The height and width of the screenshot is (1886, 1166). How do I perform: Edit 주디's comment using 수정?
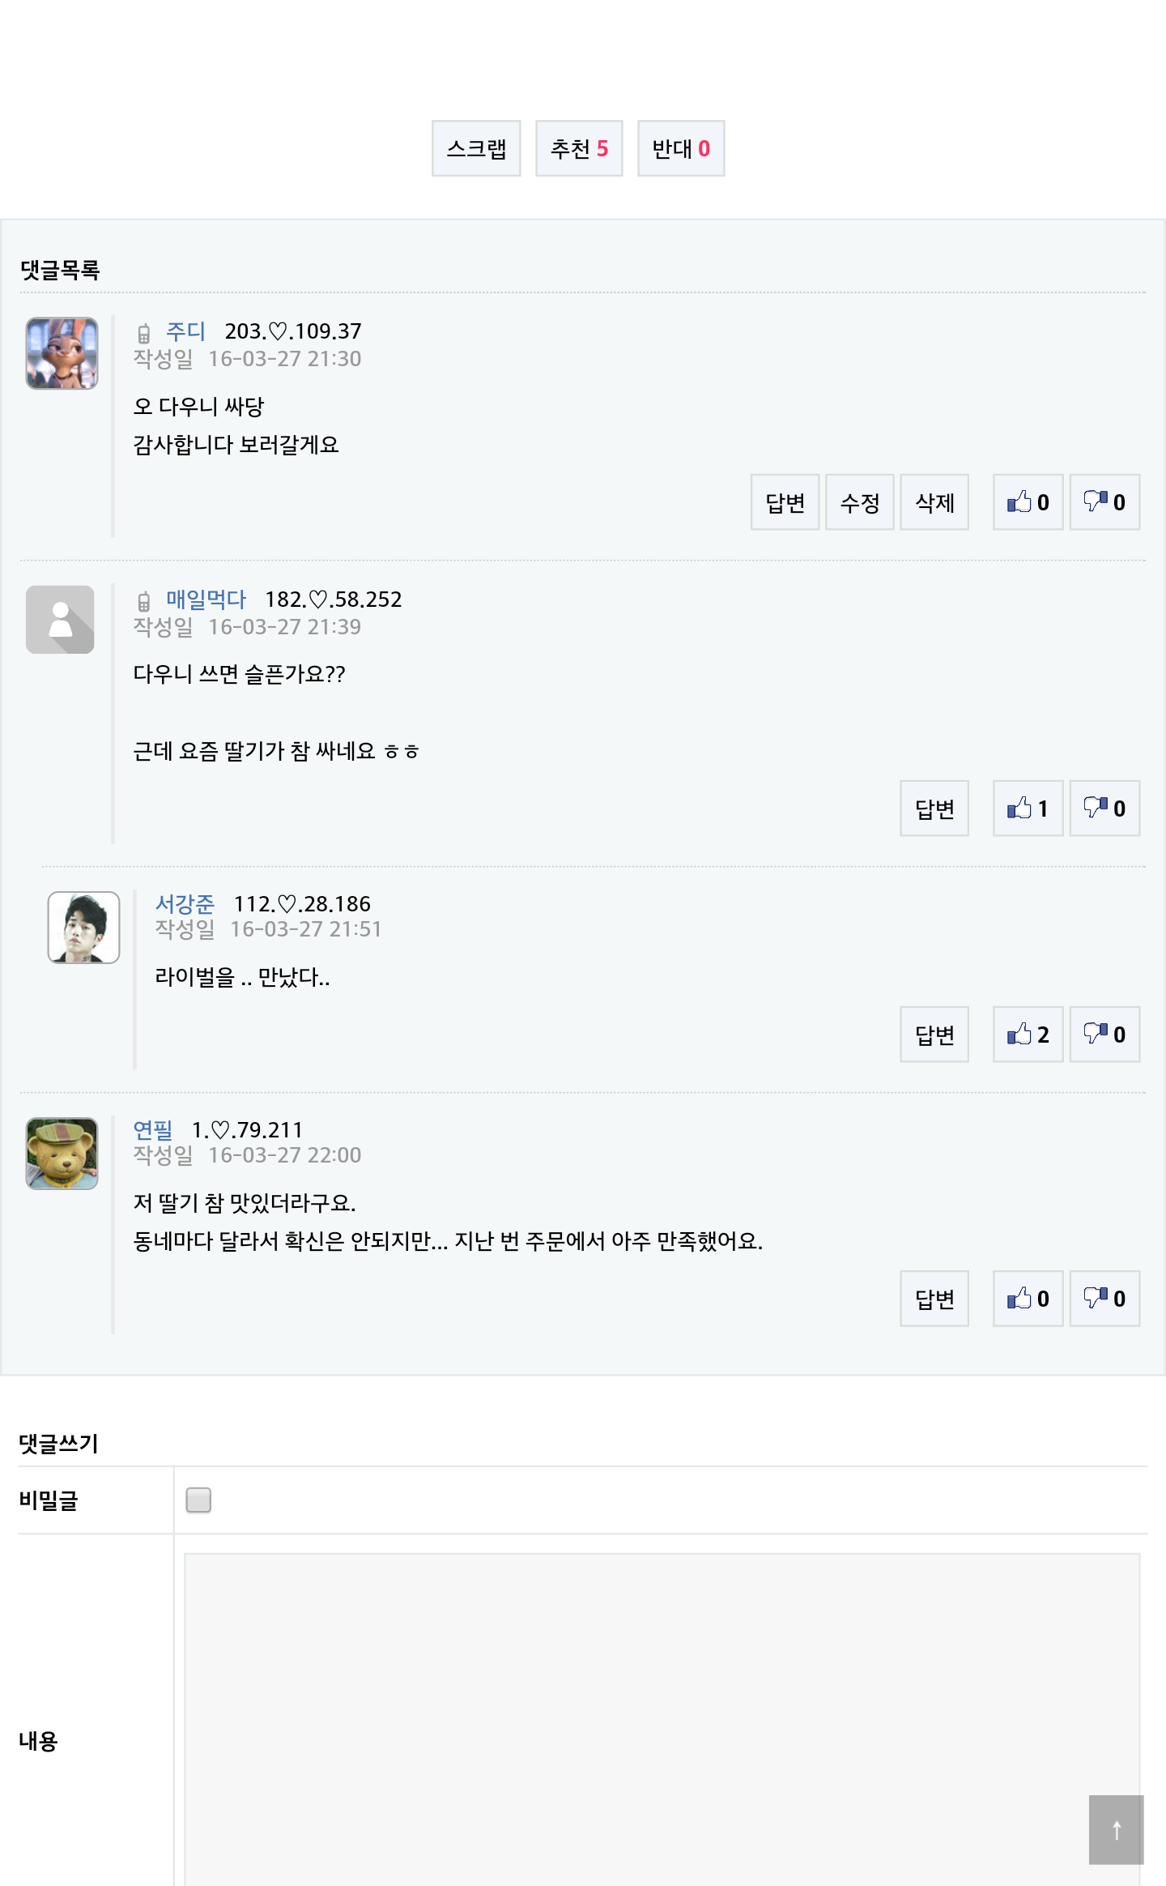(x=859, y=502)
